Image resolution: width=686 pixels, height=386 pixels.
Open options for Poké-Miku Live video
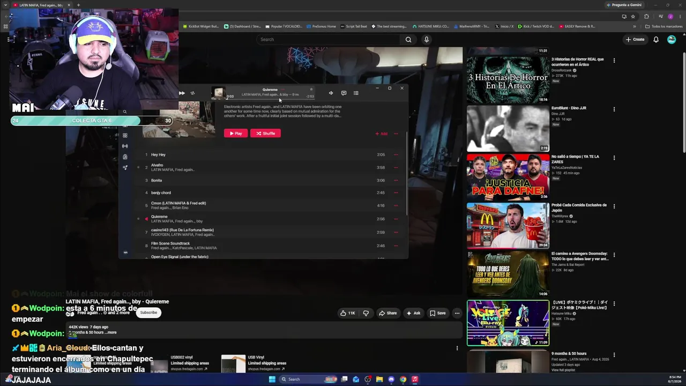click(x=614, y=304)
